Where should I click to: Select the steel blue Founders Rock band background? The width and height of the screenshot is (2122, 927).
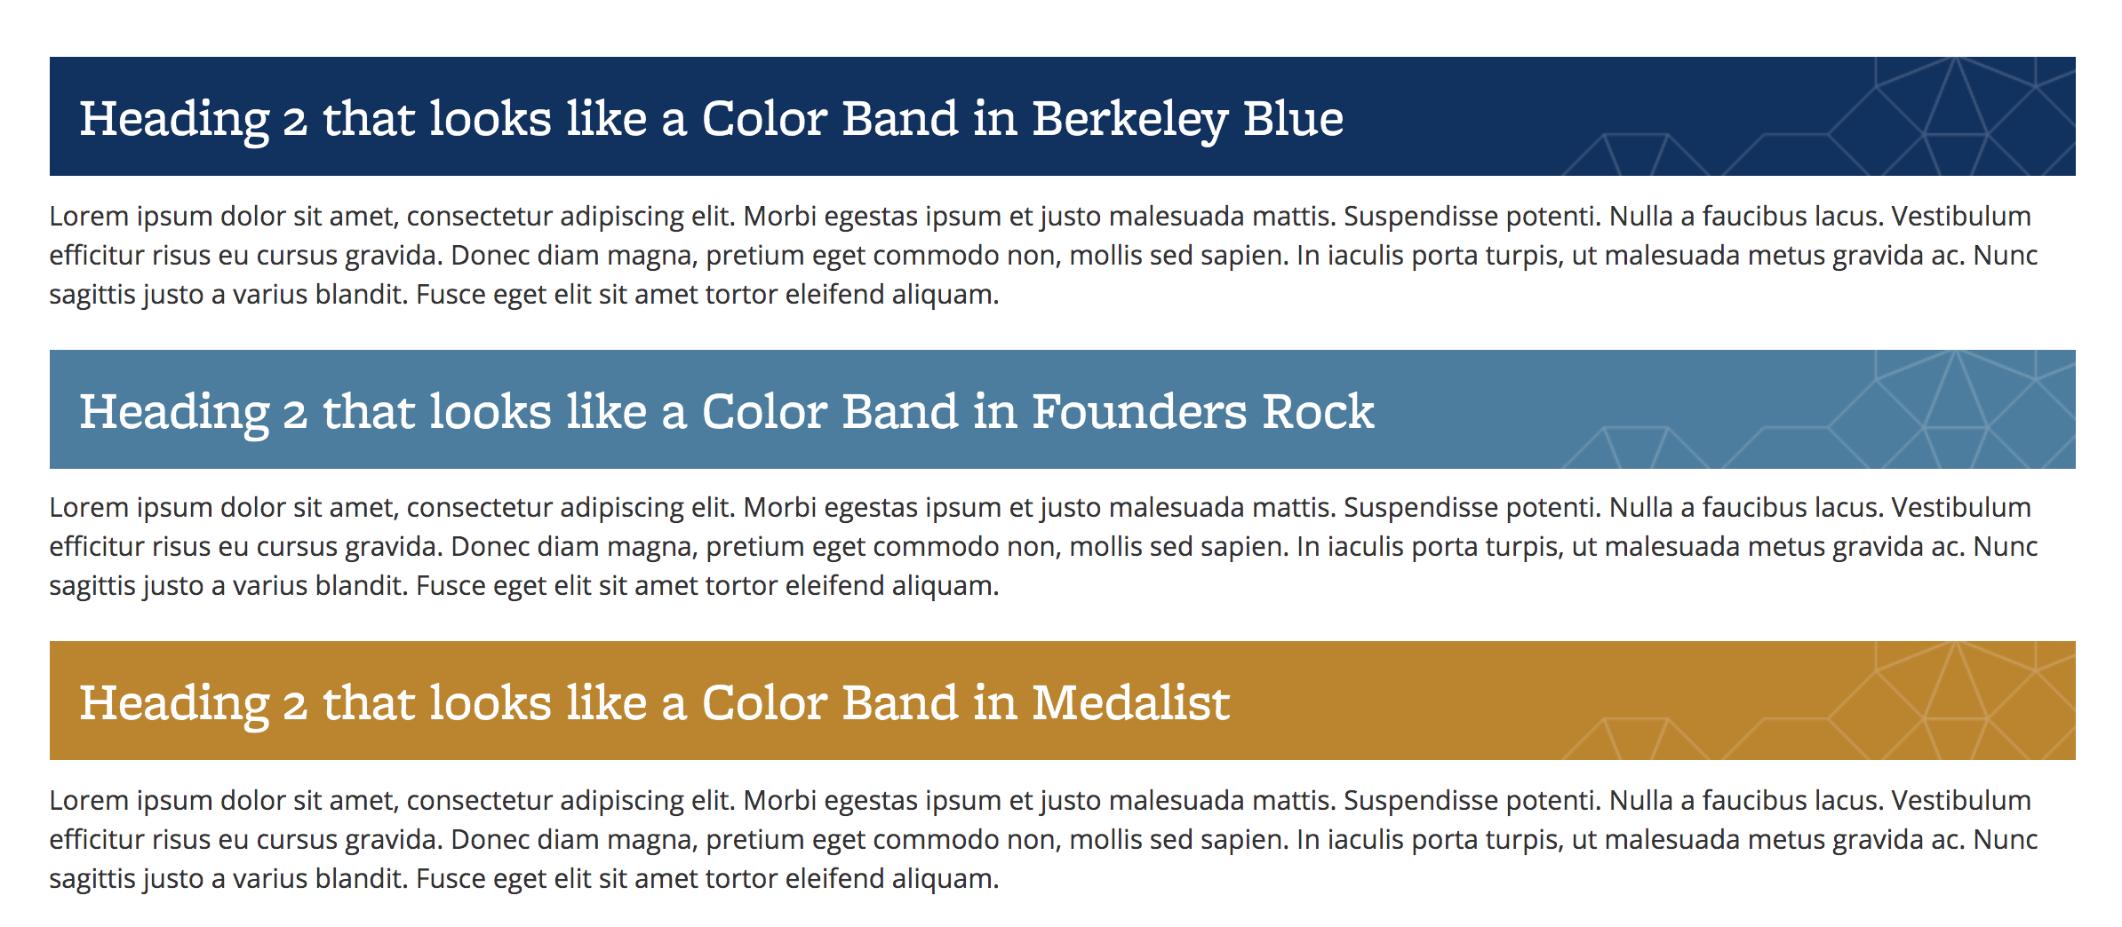pos(1063,409)
